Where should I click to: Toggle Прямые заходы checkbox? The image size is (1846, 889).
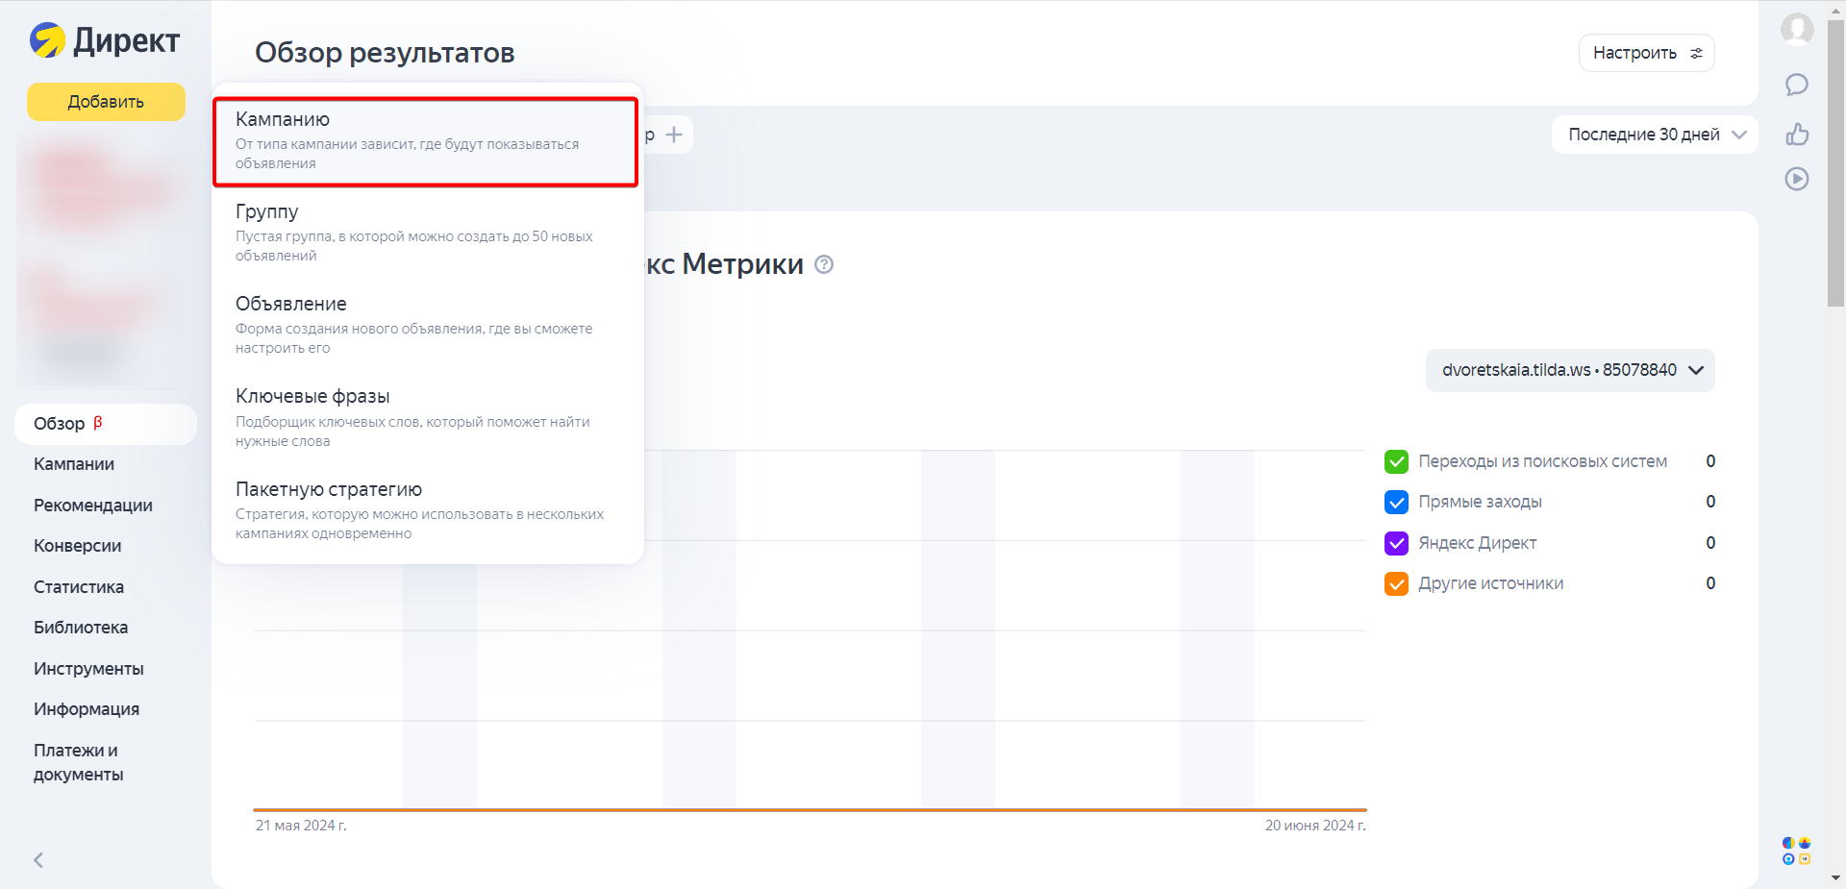(1396, 502)
